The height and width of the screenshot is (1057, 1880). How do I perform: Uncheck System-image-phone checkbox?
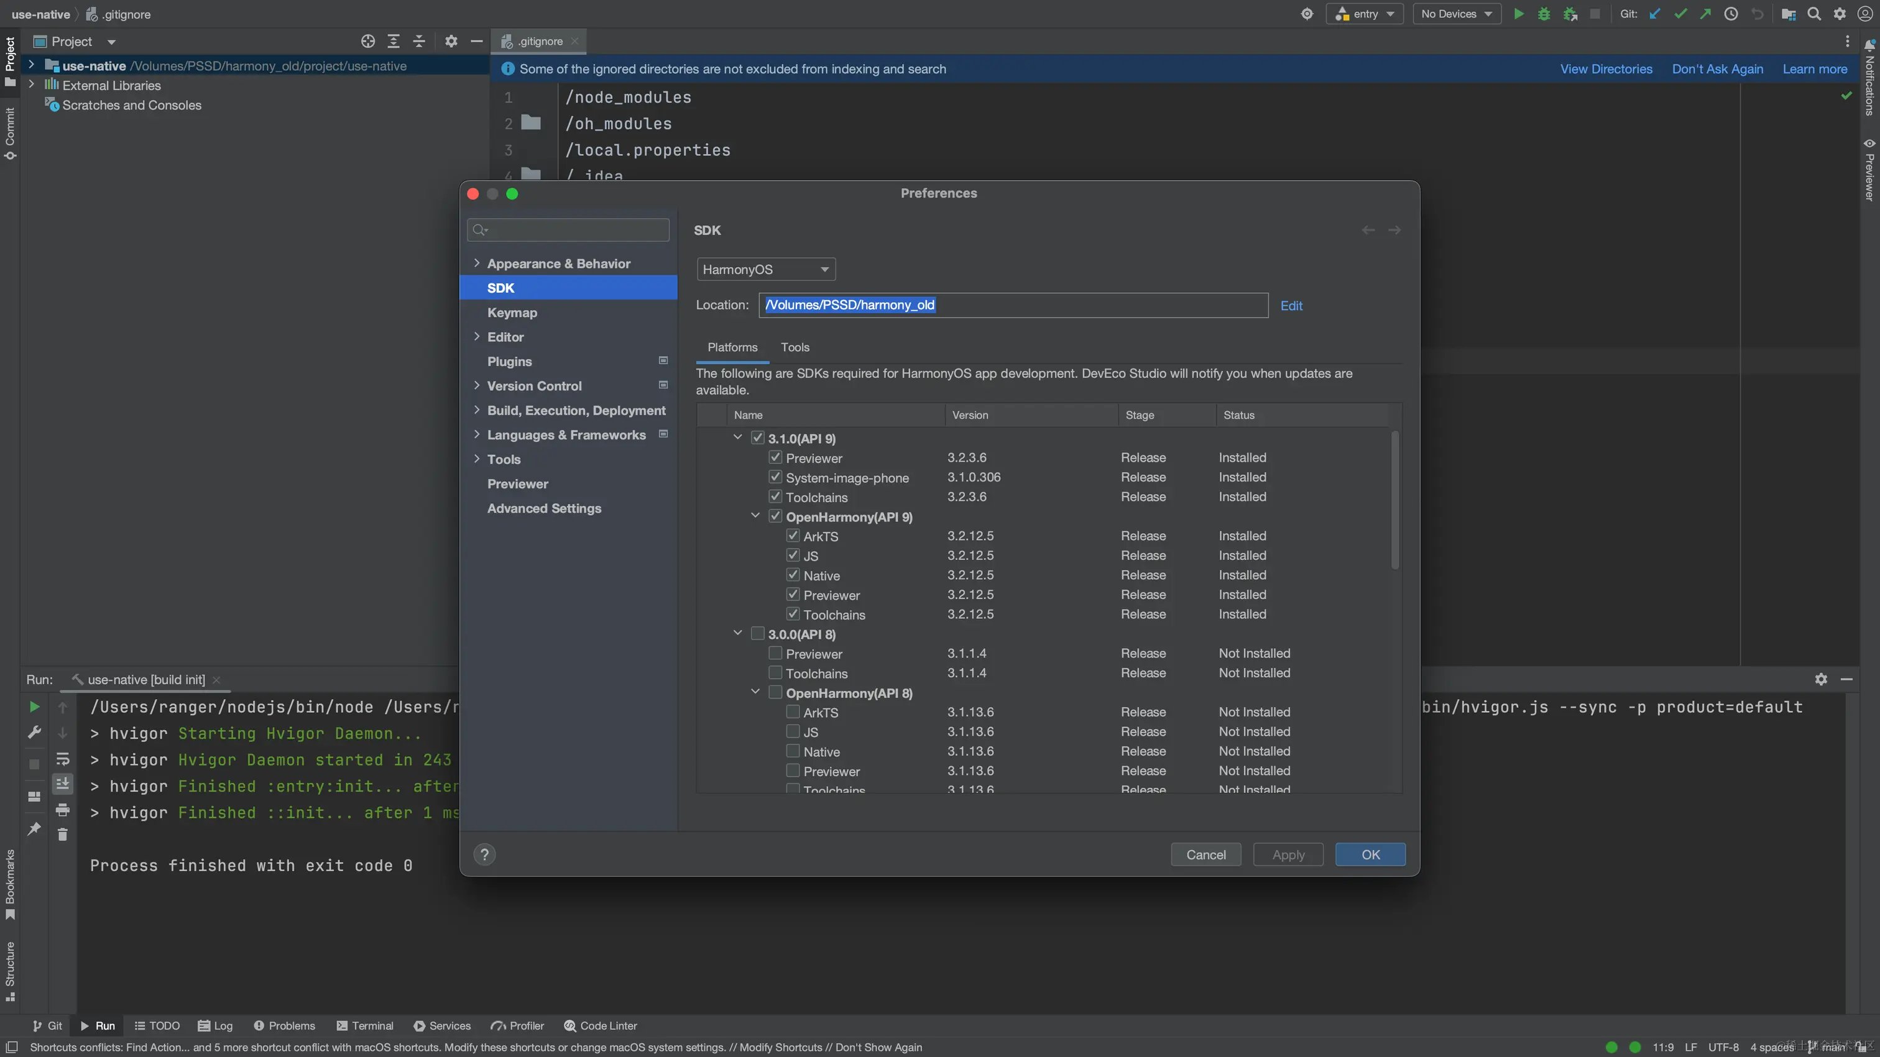pos(775,477)
